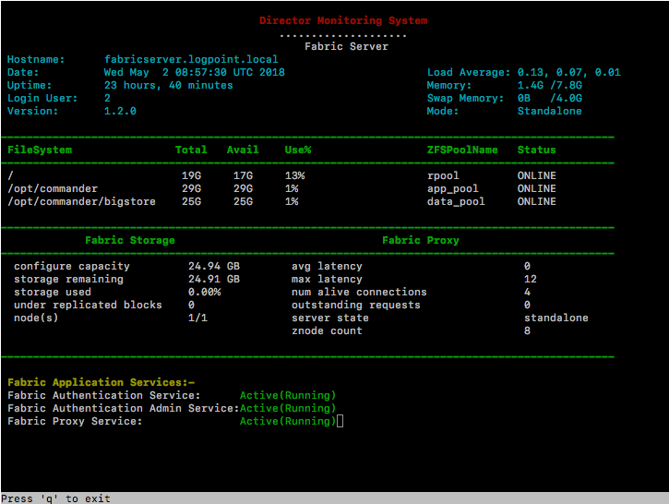Click the FileSystem column header

(40, 150)
